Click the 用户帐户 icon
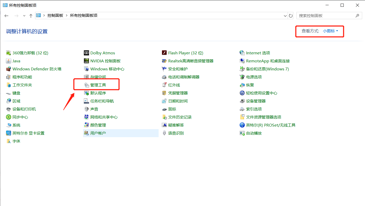This screenshot has height=206, width=365. point(86,133)
